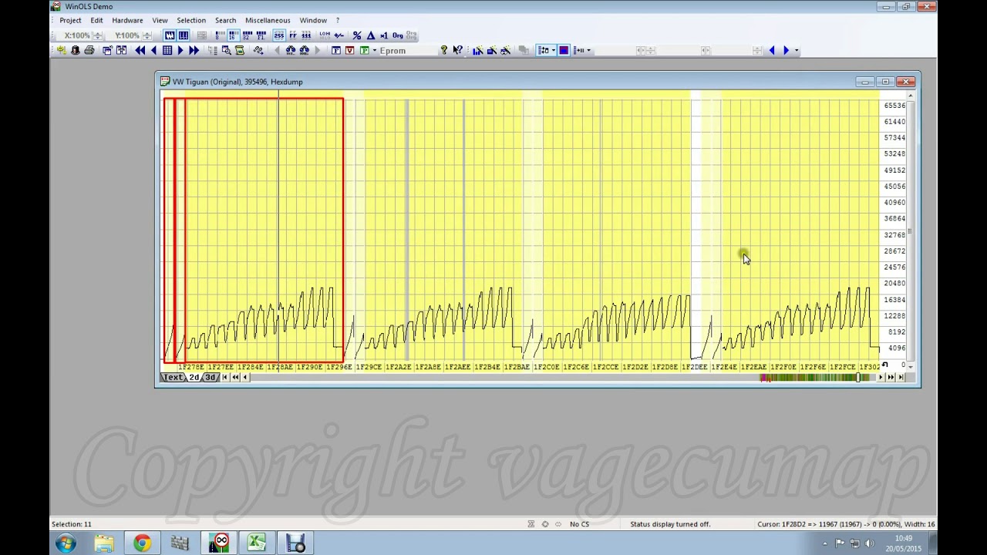
Task: Click the grid table view icon
Action: [167, 50]
